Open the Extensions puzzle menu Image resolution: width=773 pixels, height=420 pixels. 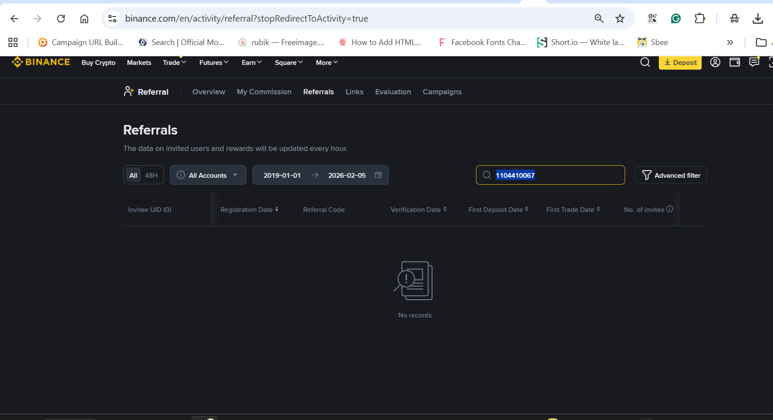(700, 19)
